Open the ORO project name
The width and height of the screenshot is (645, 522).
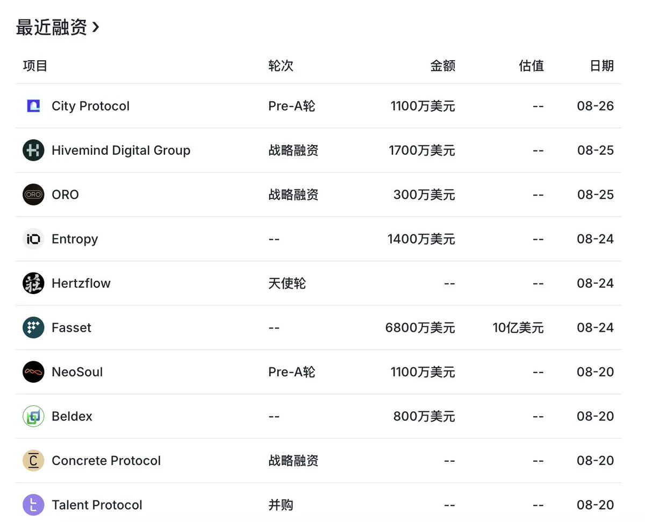pyautogui.click(x=65, y=195)
